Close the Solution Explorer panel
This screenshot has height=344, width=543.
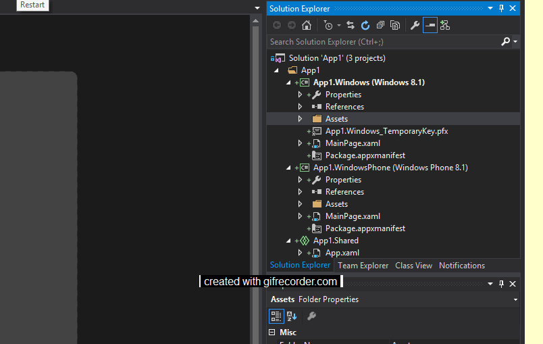click(513, 8)
